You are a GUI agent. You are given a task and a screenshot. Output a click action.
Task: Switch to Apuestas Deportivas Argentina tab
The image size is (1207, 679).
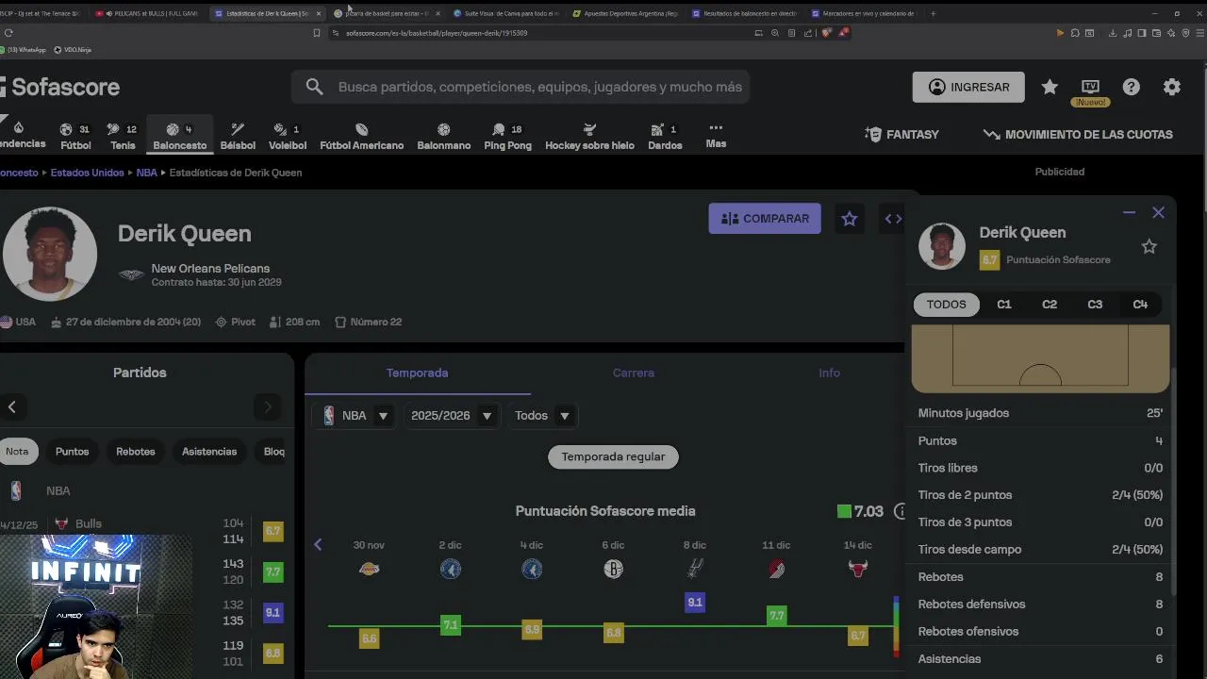pos(626,13)
